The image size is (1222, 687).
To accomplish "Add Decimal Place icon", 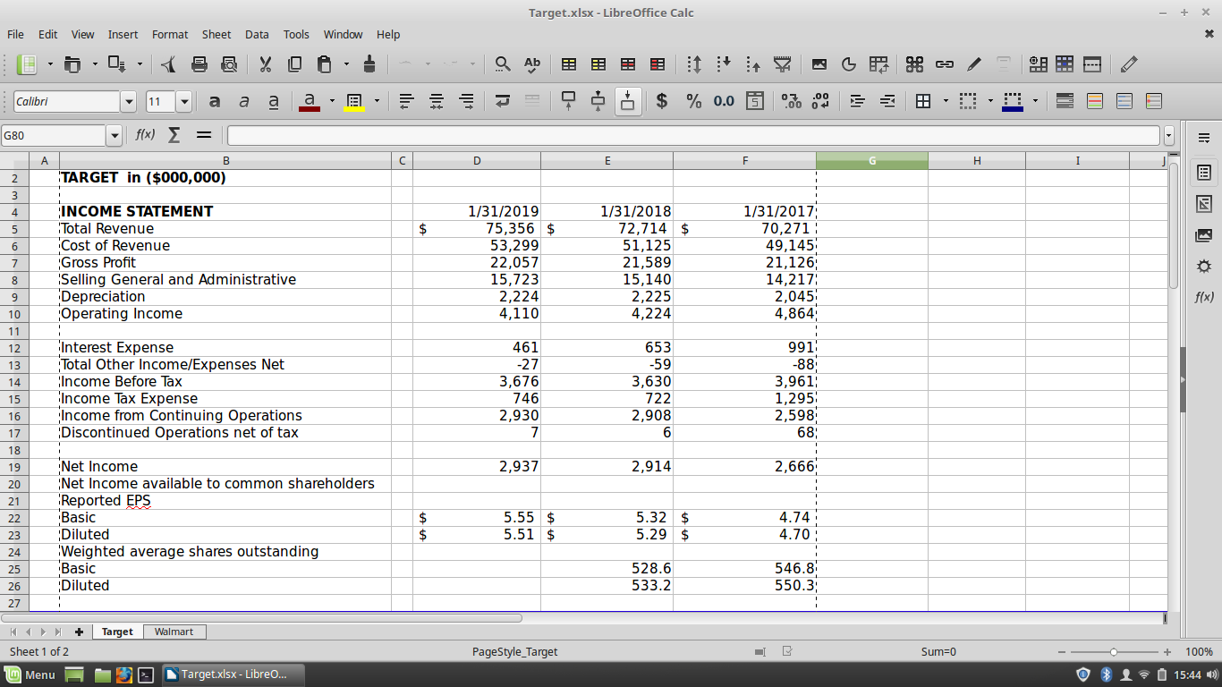I will 791,101.
